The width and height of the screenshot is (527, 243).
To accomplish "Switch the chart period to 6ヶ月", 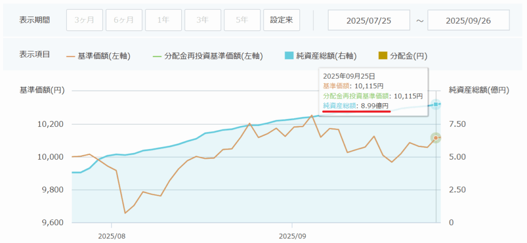I will click(124, 21).
